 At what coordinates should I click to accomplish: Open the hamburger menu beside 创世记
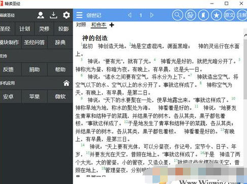point(79,15)
